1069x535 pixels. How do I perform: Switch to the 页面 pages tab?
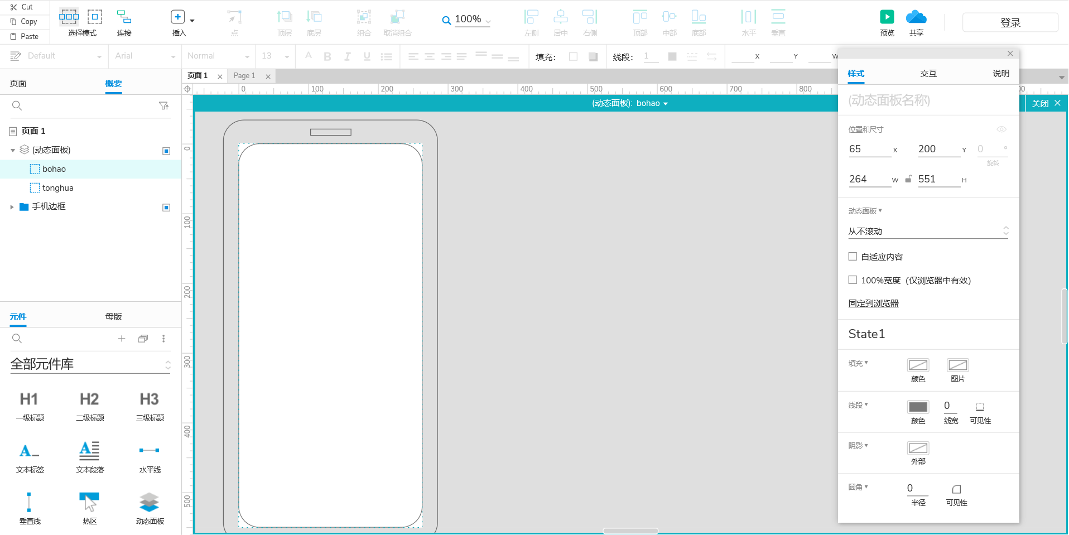pyautogui.click(x=18, y=84)
